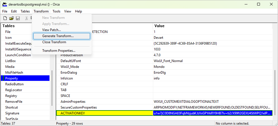Click the WIXUI_CUSTOMEXITDIALOGOPTIONALTEXT value

(x=213, y=102)
